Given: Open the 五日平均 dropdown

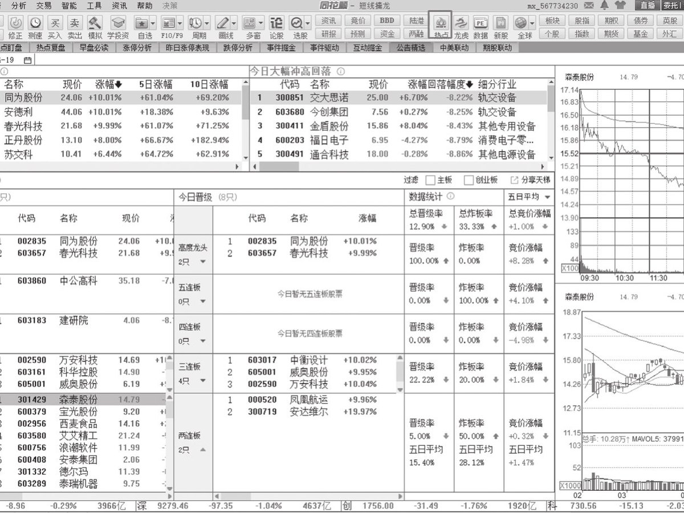Looking at the screenshot, I should [x=529, y=197].
